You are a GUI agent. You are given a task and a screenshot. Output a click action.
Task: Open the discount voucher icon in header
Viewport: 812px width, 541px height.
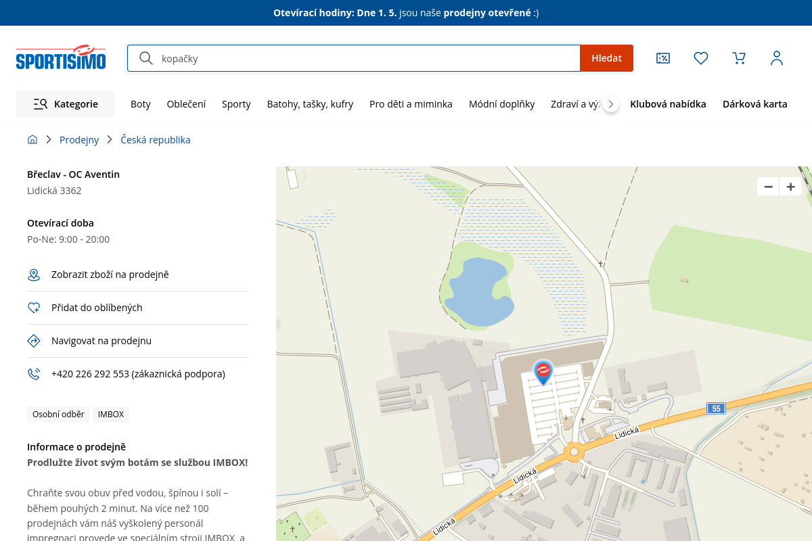663,58
